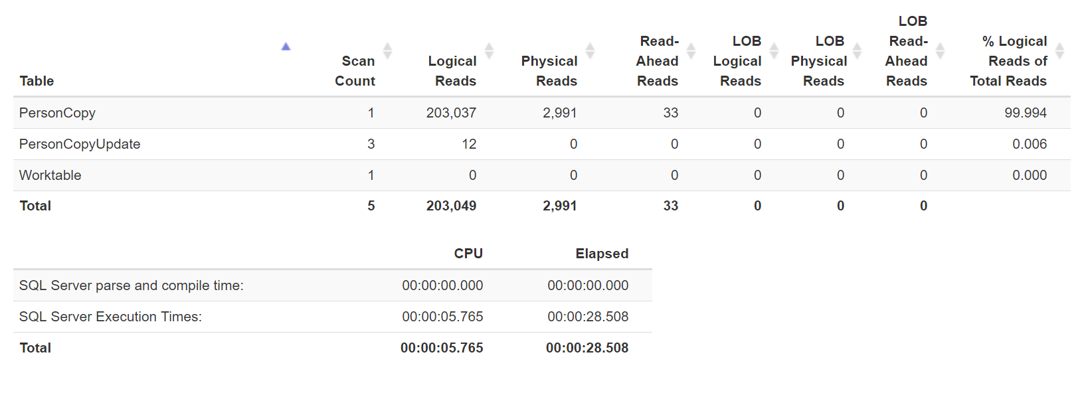Select the SQL Server Execution Times row

[333, 317]
